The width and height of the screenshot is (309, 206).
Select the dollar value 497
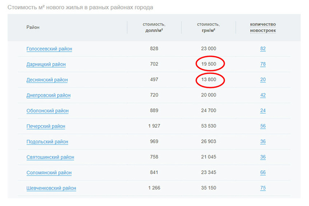[x=154, y=80]
